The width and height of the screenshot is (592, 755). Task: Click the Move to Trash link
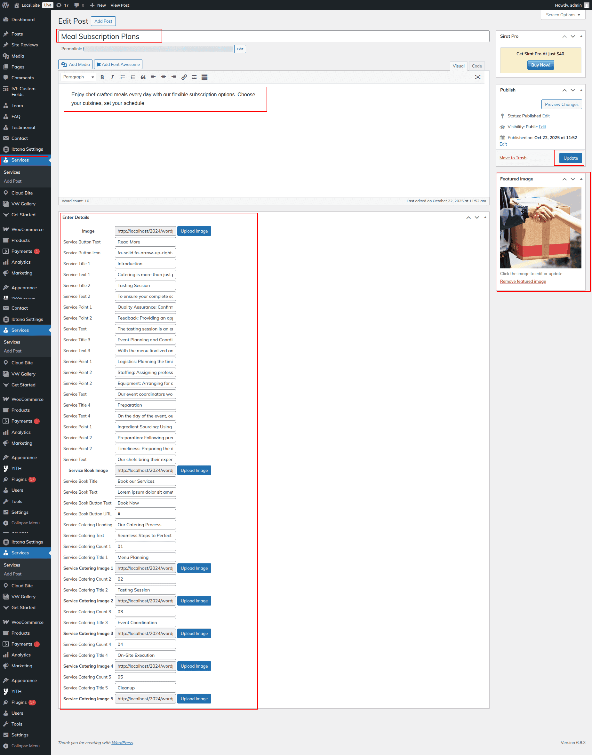click(513, 158)
